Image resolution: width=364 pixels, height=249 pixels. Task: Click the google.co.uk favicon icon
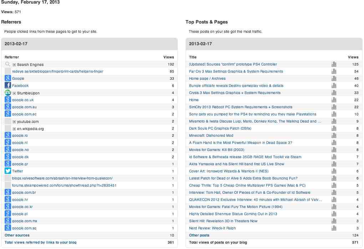point(8,100)
